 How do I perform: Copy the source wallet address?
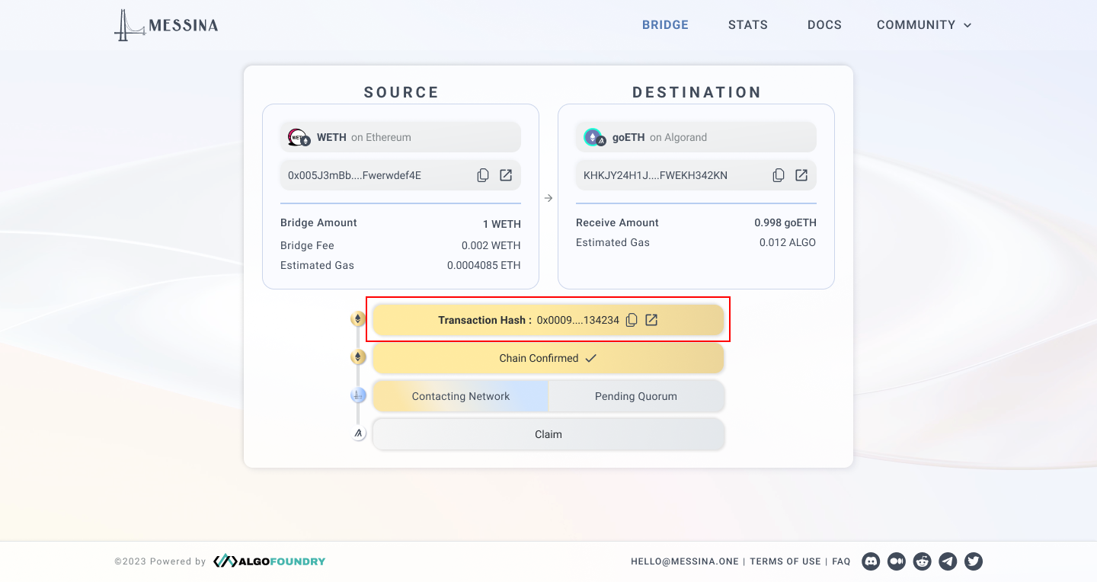click(x=483, y=175)
